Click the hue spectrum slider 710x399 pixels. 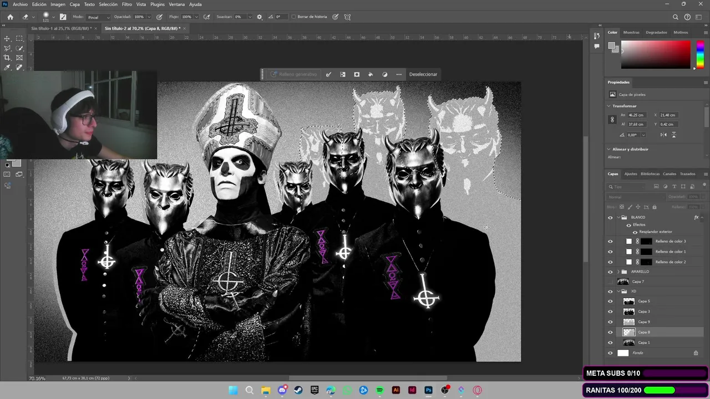pos(700,55)
